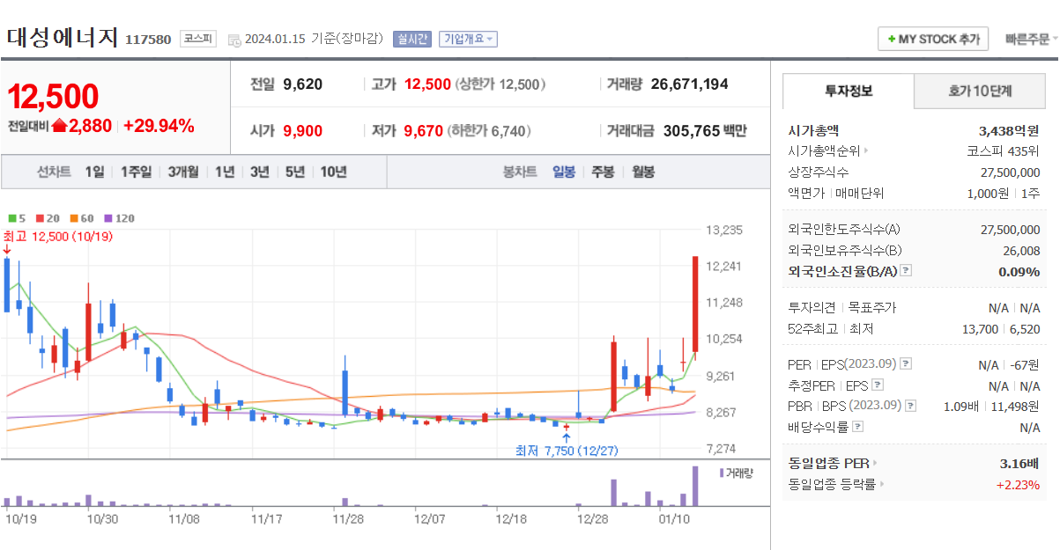1060x550 pixels.
Task: Click the 최고 12,500 (10/19) chart marker
Action: point(57,236)
